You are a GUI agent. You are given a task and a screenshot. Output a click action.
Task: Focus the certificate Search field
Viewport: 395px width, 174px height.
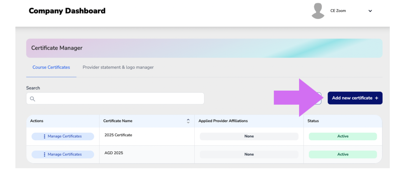tap(115, 99)
